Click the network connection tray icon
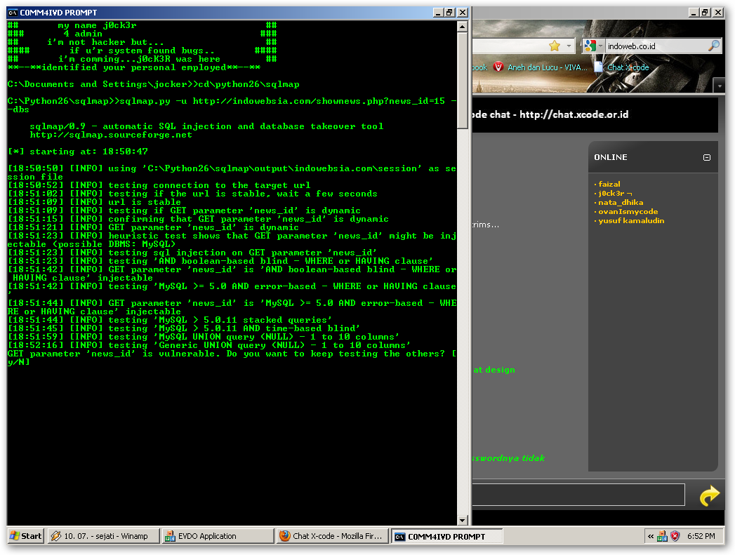The width and height of the screenshot is (735, 555). pyautogui.click(x=662, y=536)
